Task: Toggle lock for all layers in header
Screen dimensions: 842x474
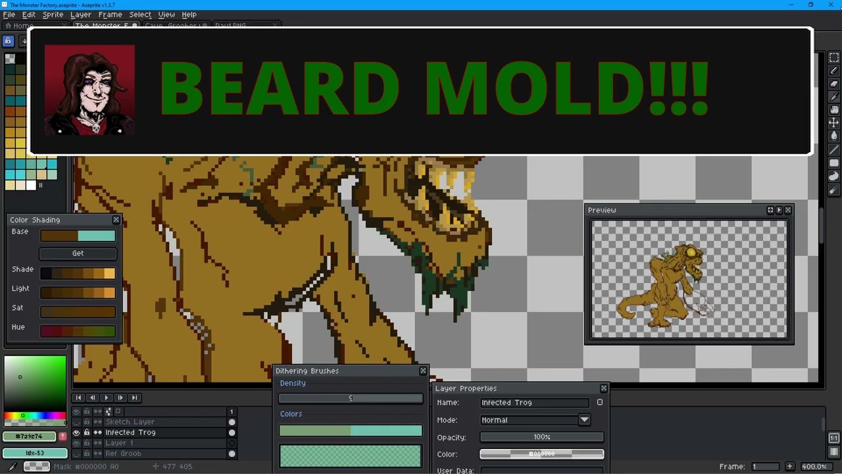Action: [86, 411]
